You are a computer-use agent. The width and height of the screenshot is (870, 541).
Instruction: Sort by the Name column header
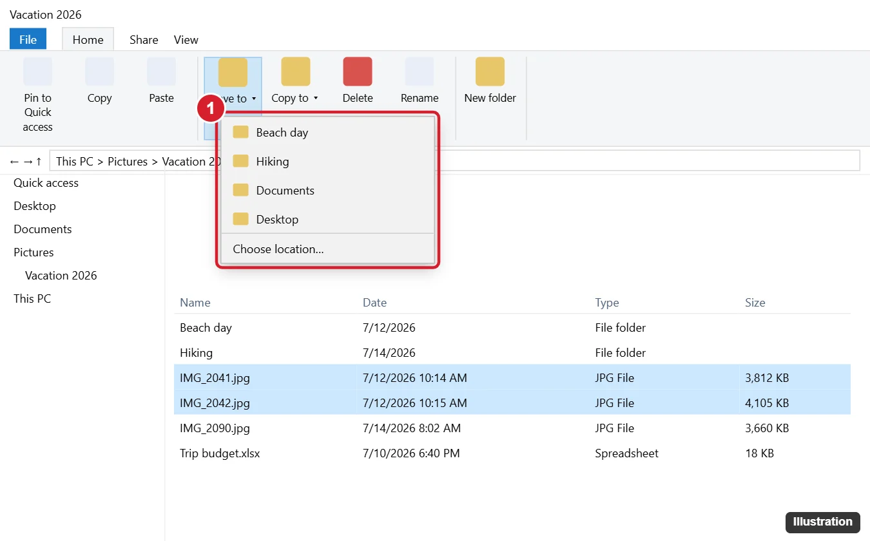pyautogui.click(x=195, y=303)
